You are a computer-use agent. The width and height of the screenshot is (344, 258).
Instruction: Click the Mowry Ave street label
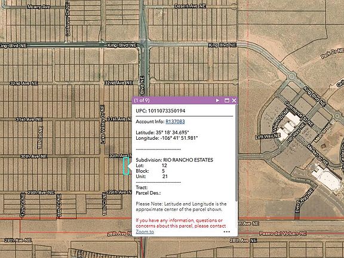tap(39, 7)
